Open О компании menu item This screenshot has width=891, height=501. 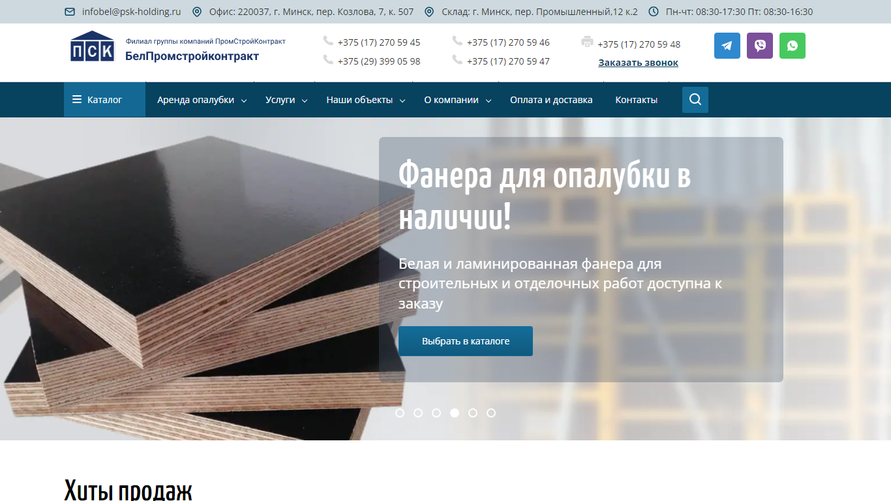click(451, 100)
